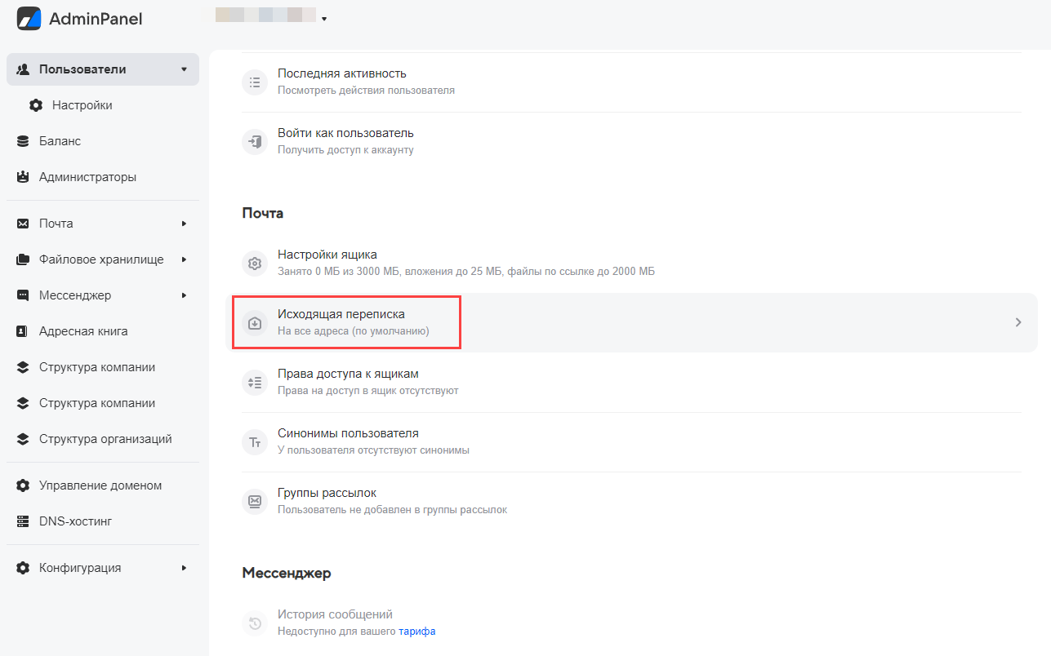Click the Войти как пользователь login icon
Screen dimensions: 1051x656
click(255, 141)
